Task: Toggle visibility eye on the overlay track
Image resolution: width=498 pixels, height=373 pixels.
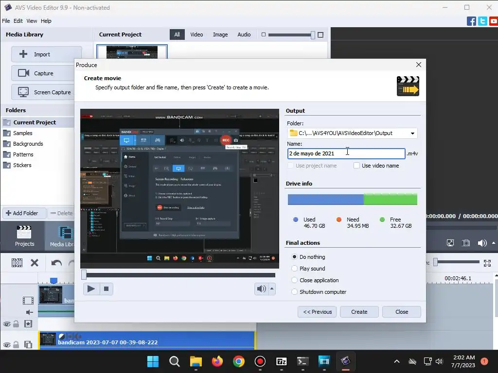Action: (x=7, y=345)
